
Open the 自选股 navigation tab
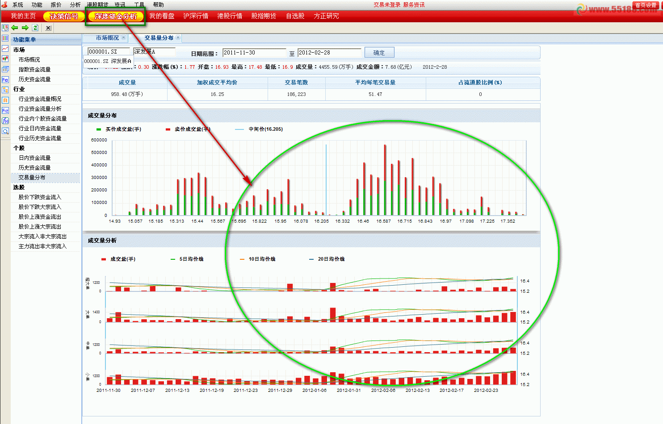tap(295, 16)
